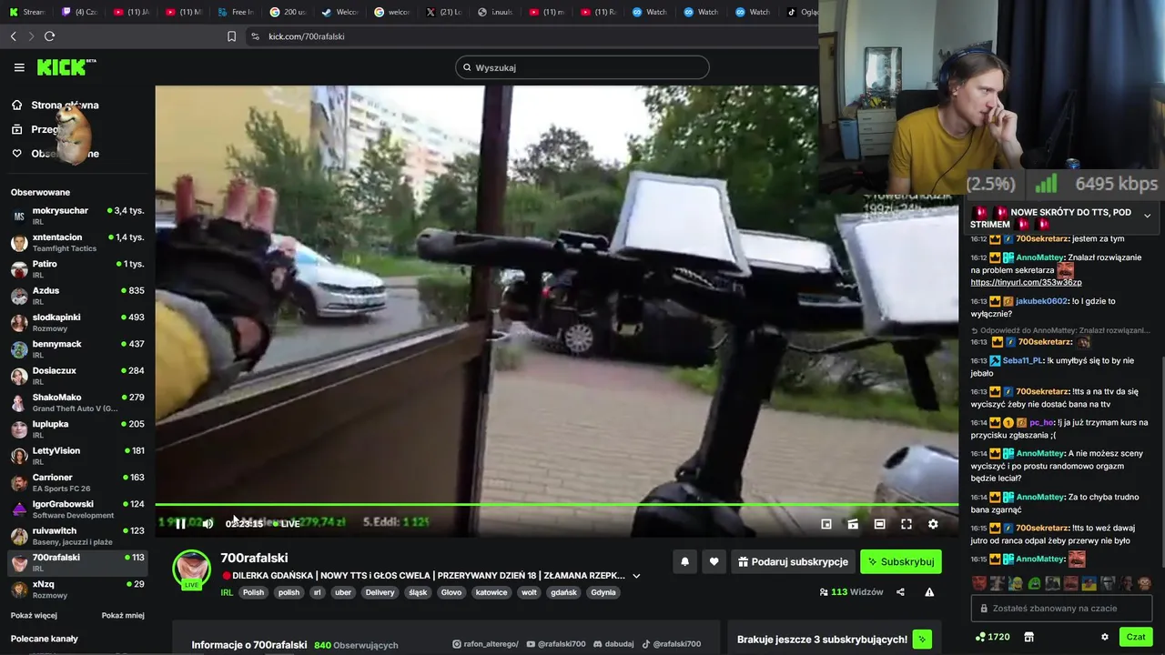The height and width of the screenshot is (655, 1165).
Task: Open chat settings gear icon
Action: point(1105,637)
